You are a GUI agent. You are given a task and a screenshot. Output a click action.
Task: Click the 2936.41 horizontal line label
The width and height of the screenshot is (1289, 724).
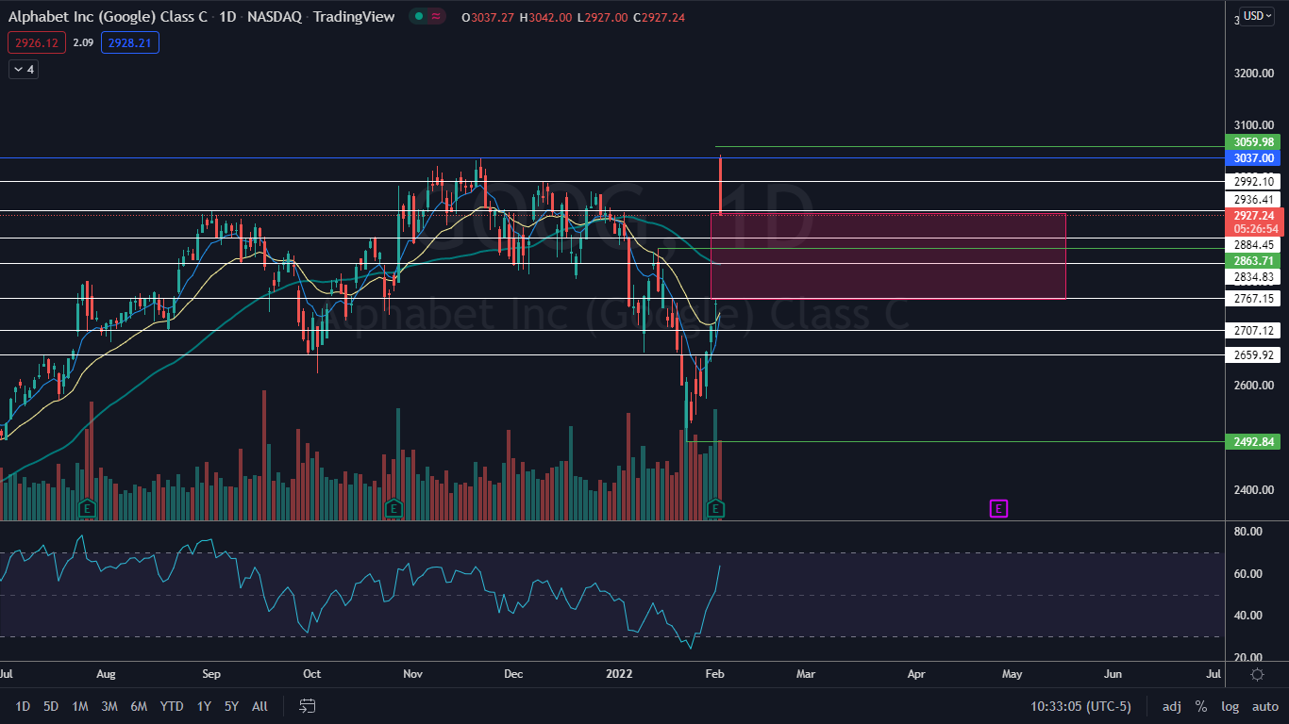tap(1252, 200)
